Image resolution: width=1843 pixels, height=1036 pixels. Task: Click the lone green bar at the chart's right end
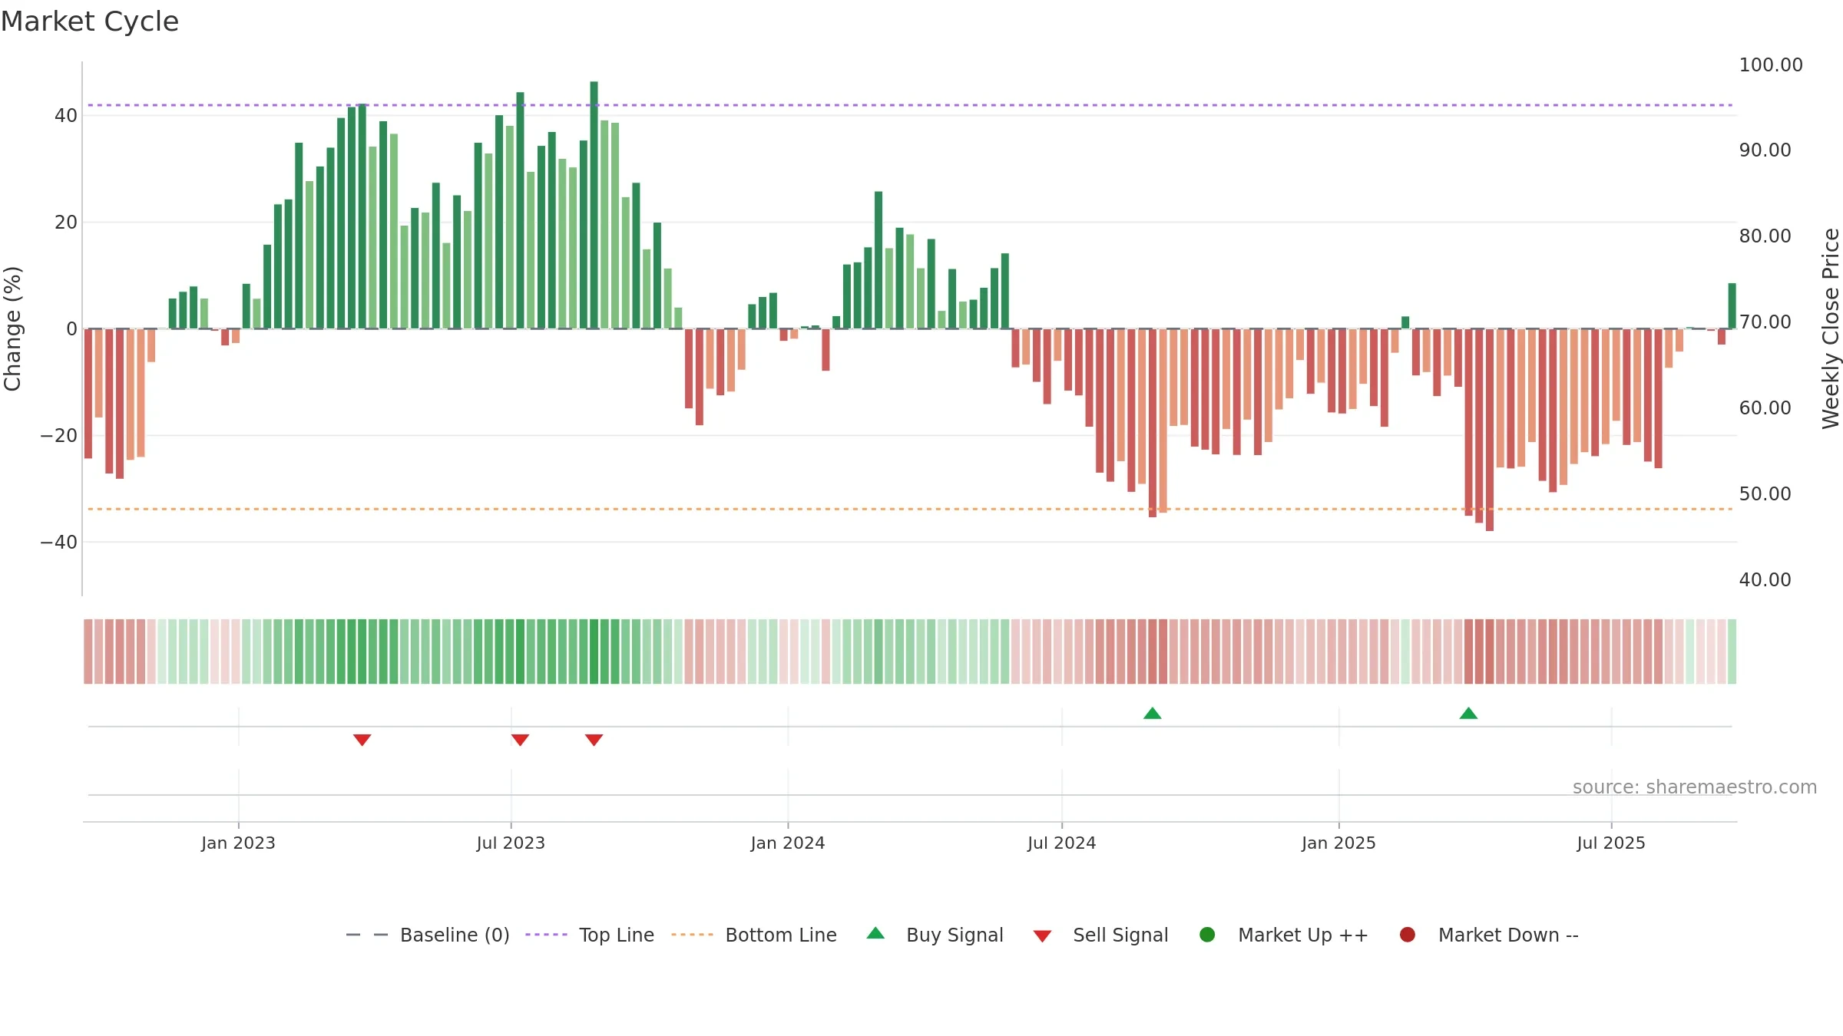click(1732, 306)
